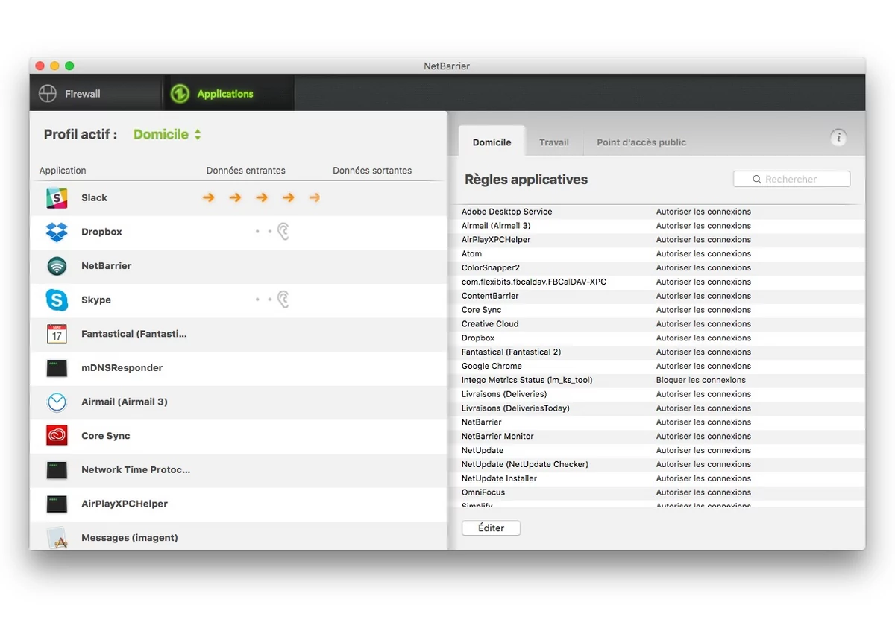
Task: Click Slack's orange incoming data arrows
Action: click(261, 197)
